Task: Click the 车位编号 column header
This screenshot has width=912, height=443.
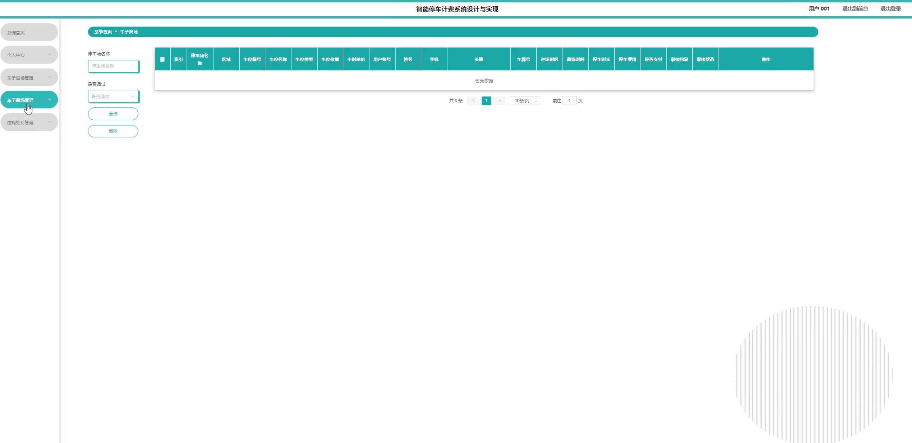Action: pos(252,59)
